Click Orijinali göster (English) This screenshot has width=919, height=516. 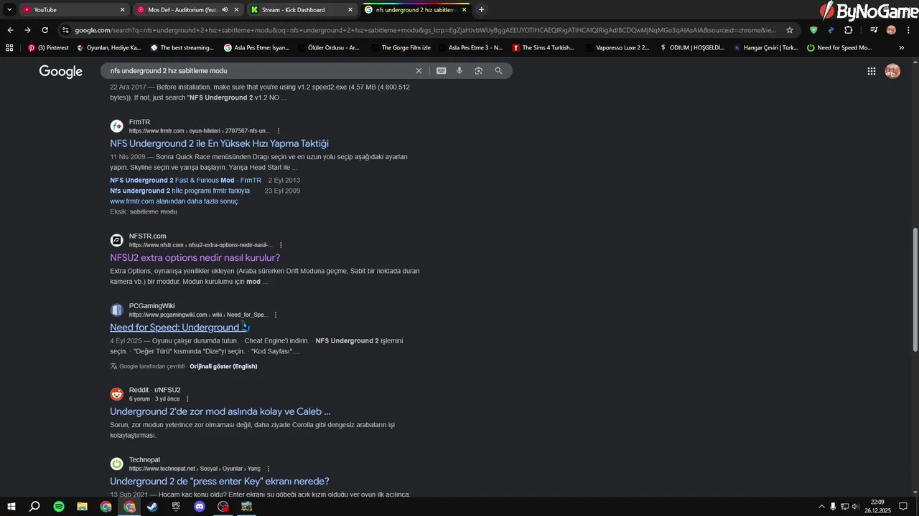coord(223,366)
